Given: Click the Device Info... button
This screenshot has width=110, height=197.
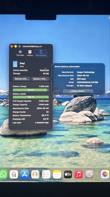Looking at the screenshot, I should point(22,79).
